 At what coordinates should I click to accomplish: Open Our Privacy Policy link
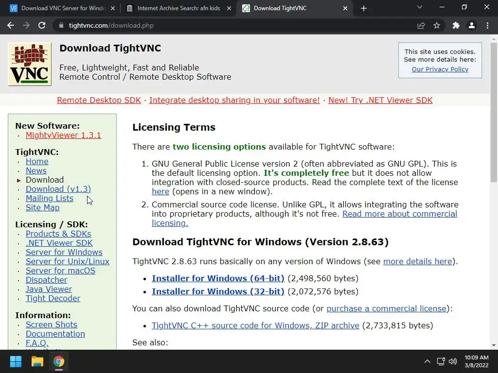click(x=440, y=69)
